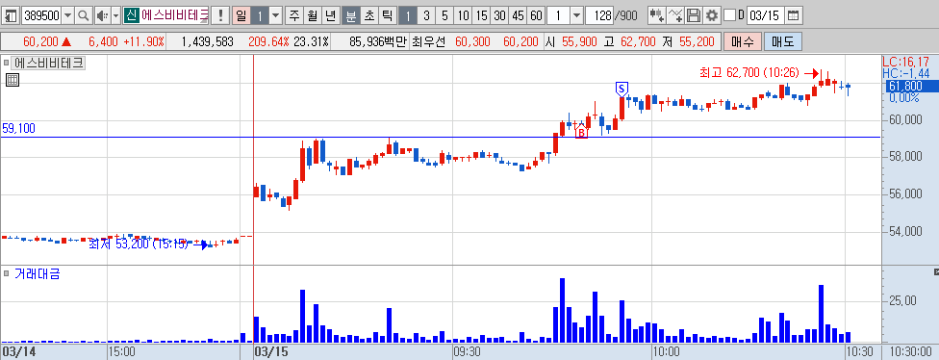This screenshot has height=360, width=939.
Task: Select the 월 (monthly) period
Action: click(312, 15)
